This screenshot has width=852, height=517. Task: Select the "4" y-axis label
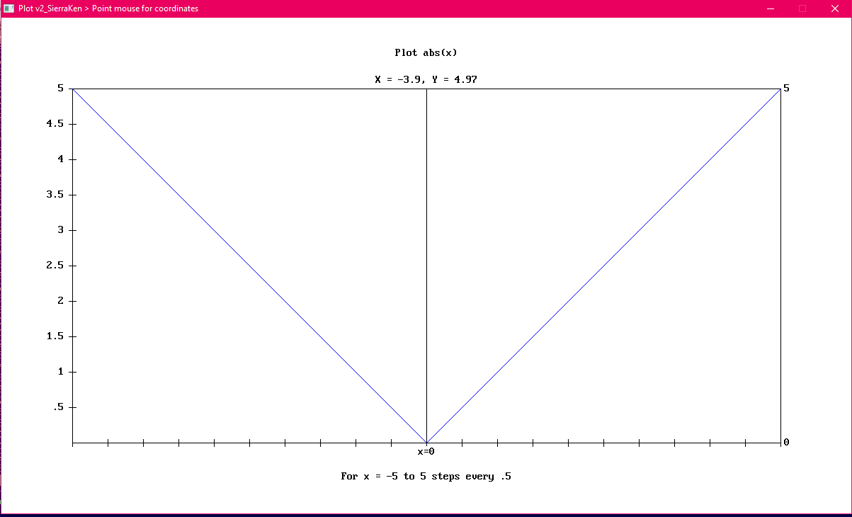[x=61, y=159]
